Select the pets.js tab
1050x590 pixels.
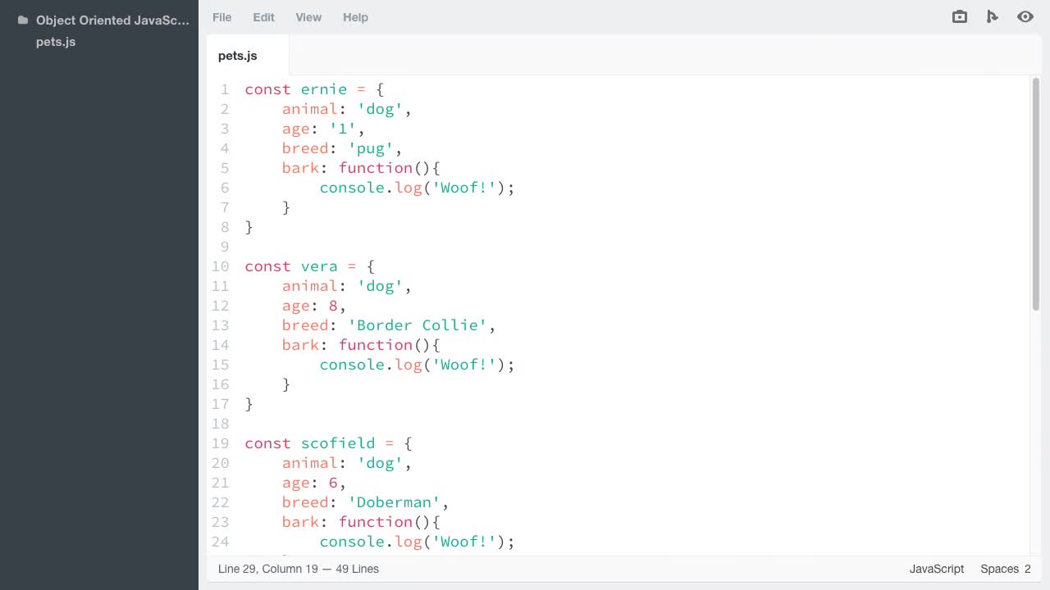point(237,56)
